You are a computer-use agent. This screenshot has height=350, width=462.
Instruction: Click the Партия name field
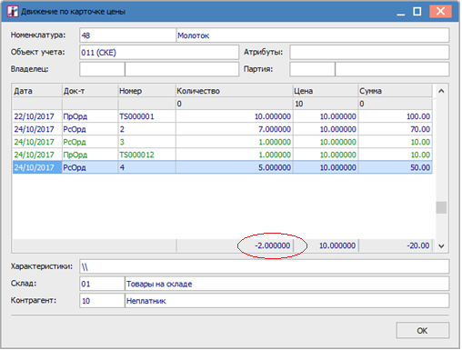[x=392, y=69]
